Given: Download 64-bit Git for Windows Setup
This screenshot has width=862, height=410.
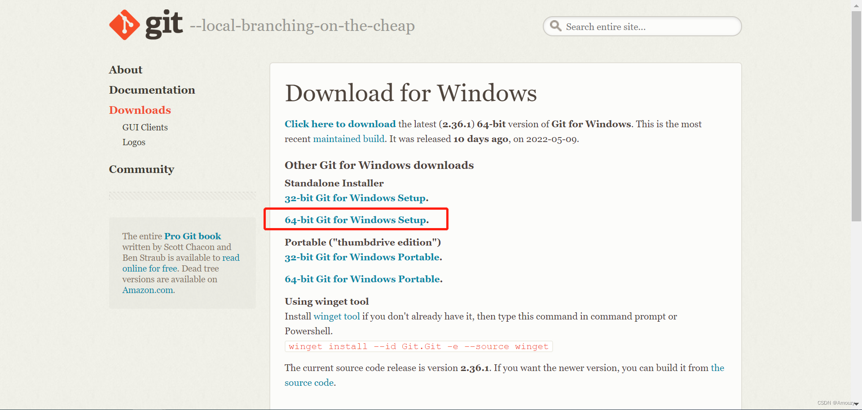Looking at the screenshot, I should tap(356, 220).
